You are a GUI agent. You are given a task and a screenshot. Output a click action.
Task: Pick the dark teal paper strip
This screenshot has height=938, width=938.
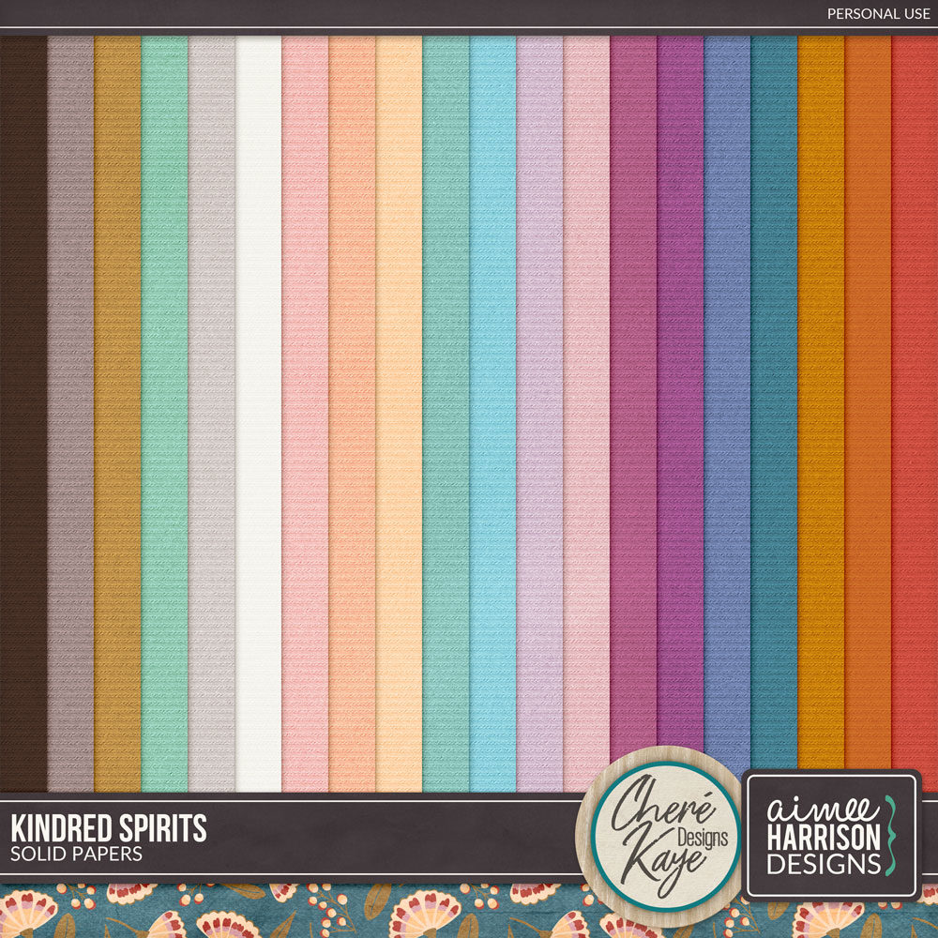pyautogui.click(x=774, y=403)
